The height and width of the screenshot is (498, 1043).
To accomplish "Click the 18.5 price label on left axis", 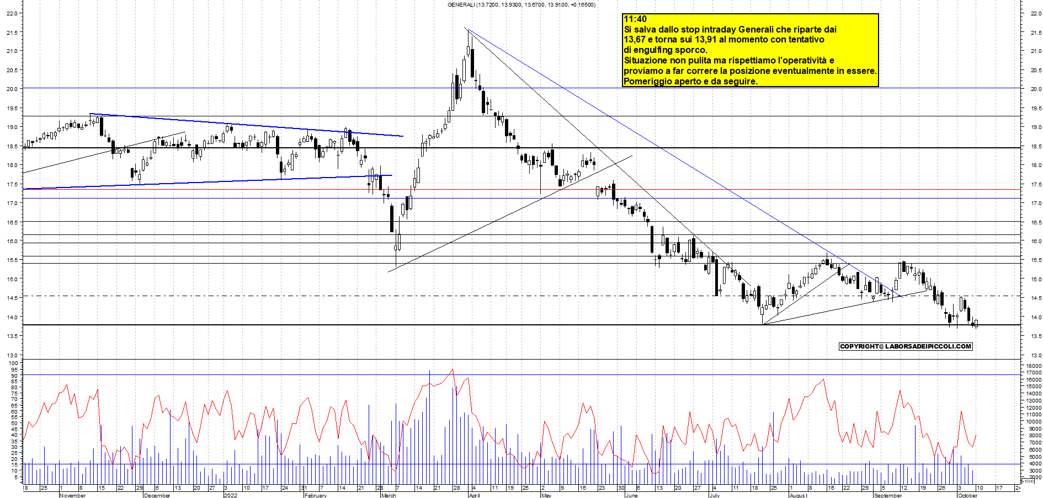I will [x=12, y=147].
